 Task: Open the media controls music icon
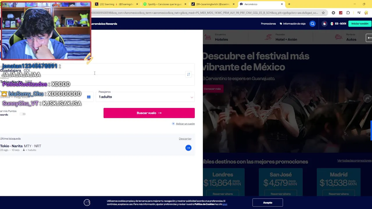359,13
